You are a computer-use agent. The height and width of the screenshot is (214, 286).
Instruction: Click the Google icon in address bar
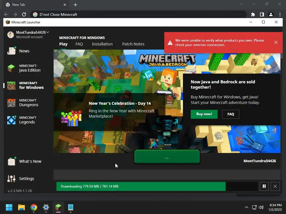(35, 14)
